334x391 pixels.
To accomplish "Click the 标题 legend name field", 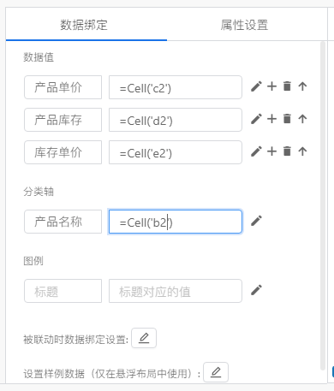I will pos(63,291).
